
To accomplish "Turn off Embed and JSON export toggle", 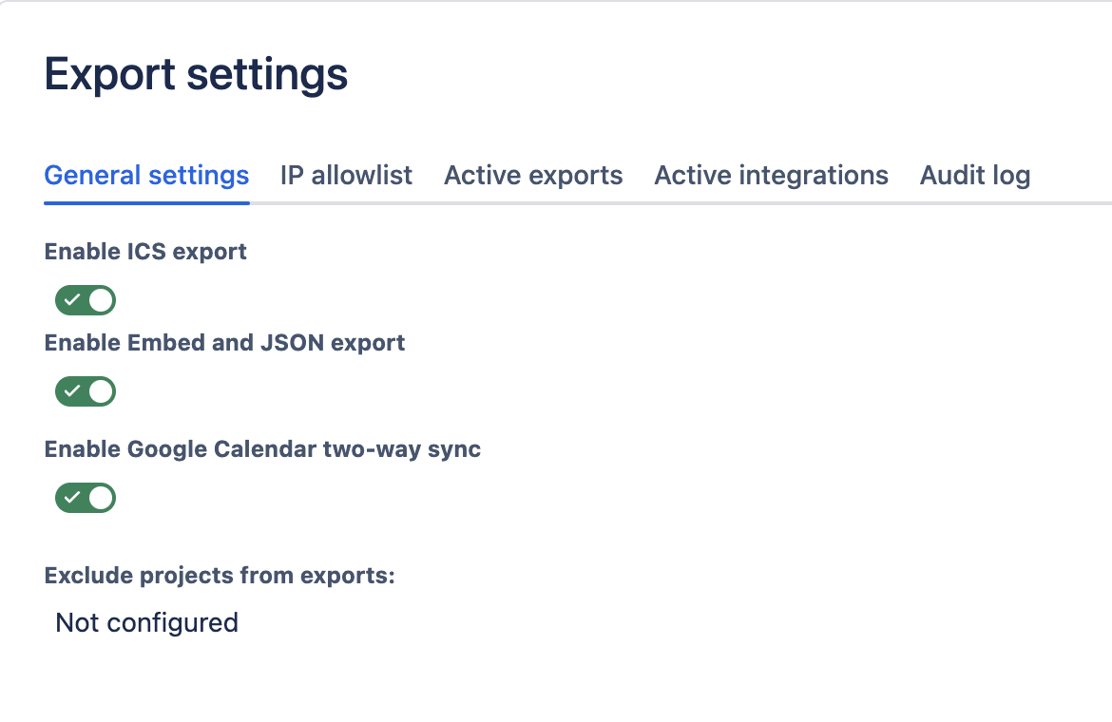I will 86,391.
